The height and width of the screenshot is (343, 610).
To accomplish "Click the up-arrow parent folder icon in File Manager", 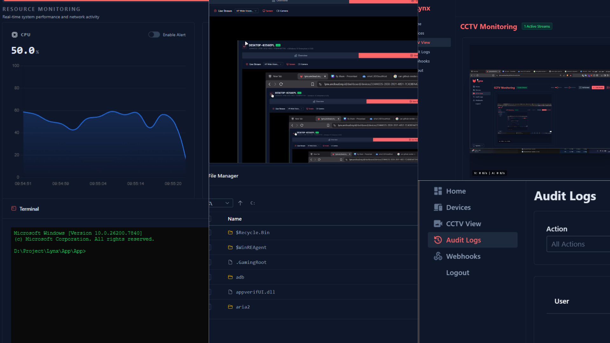I will coord(240,203).
